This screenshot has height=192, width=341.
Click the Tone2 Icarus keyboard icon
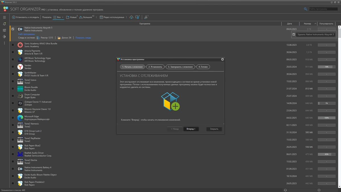point(20,81)
